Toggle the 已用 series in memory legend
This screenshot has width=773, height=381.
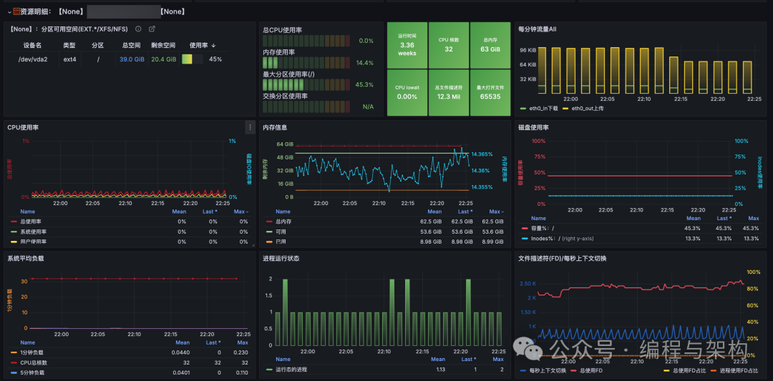click(x=280, y=242)
